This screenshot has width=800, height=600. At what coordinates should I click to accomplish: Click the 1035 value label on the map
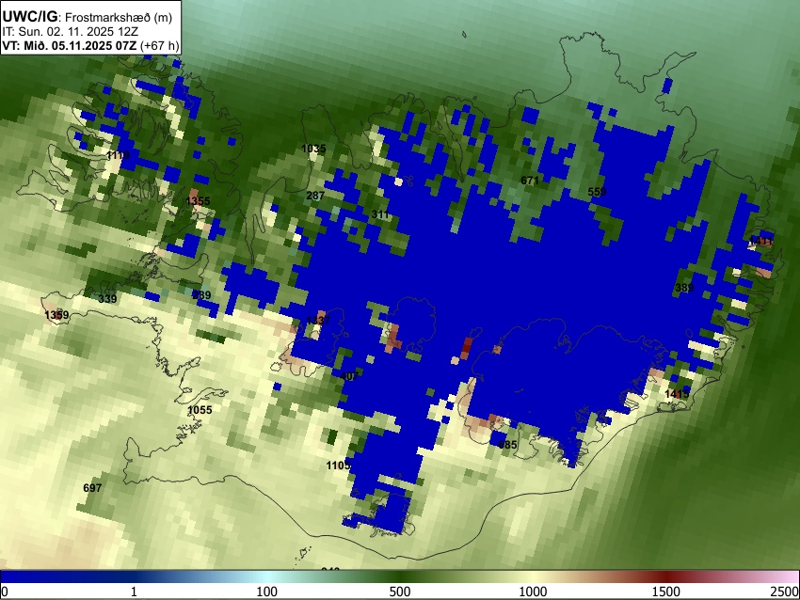pyautogui.click(x=313, y=149)
